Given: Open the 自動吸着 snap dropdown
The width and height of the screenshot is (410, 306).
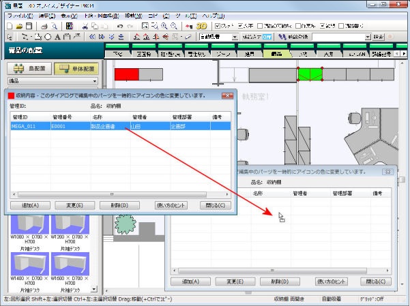Looking at the screenshot, I should [x=235, y=37].
